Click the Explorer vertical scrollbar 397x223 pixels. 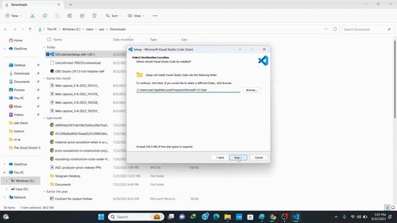[x=395, y=79]
